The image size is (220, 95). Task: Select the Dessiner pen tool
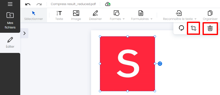point(95,16)
